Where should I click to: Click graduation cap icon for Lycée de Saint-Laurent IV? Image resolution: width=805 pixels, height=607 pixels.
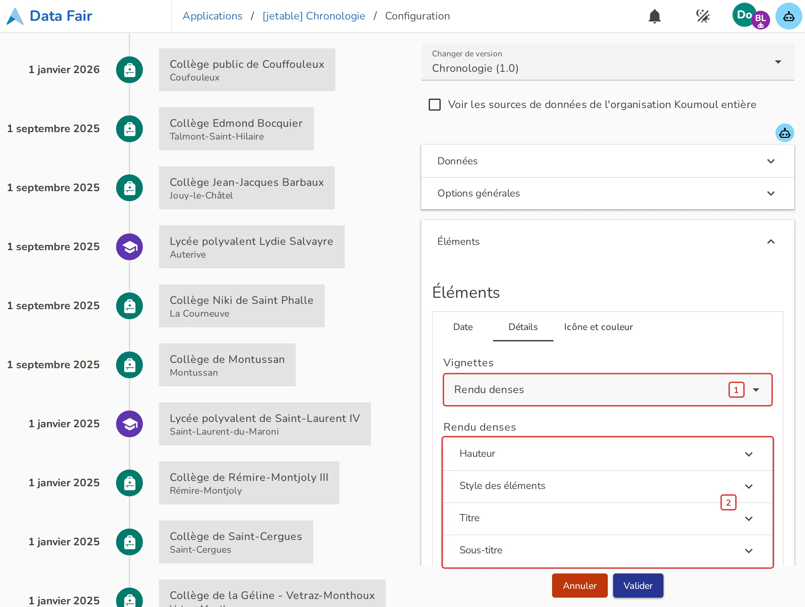[129, 424]
